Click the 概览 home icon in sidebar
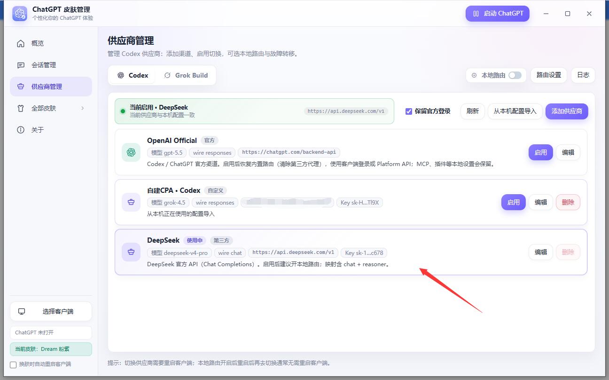Image resolution: width=609 pixels, height=380 pixels. 21,43
